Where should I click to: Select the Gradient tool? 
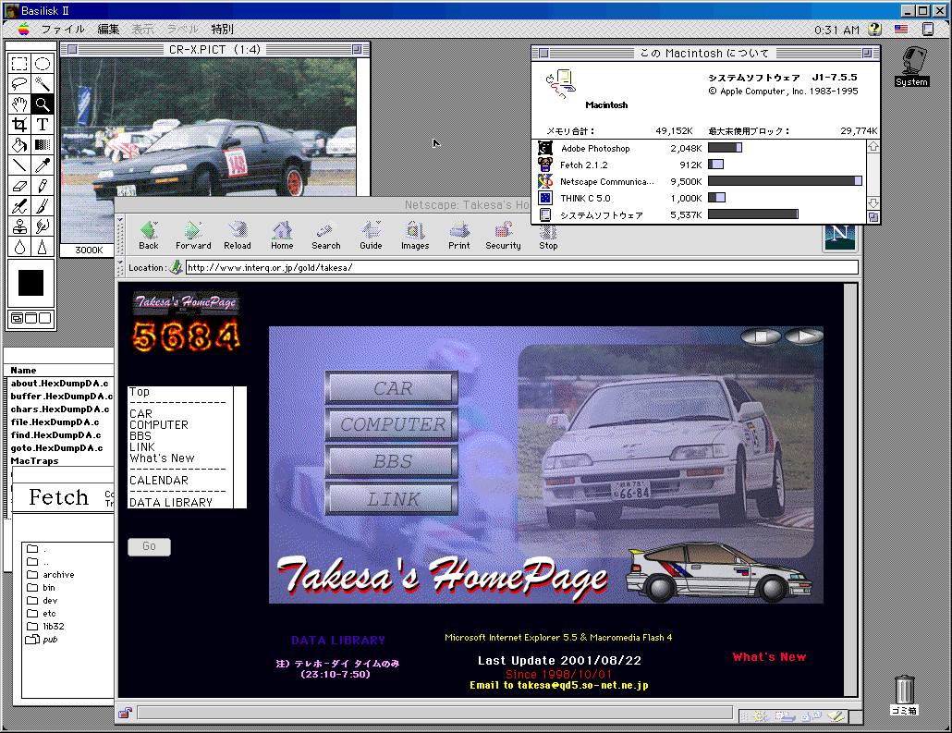pos(43,144)
